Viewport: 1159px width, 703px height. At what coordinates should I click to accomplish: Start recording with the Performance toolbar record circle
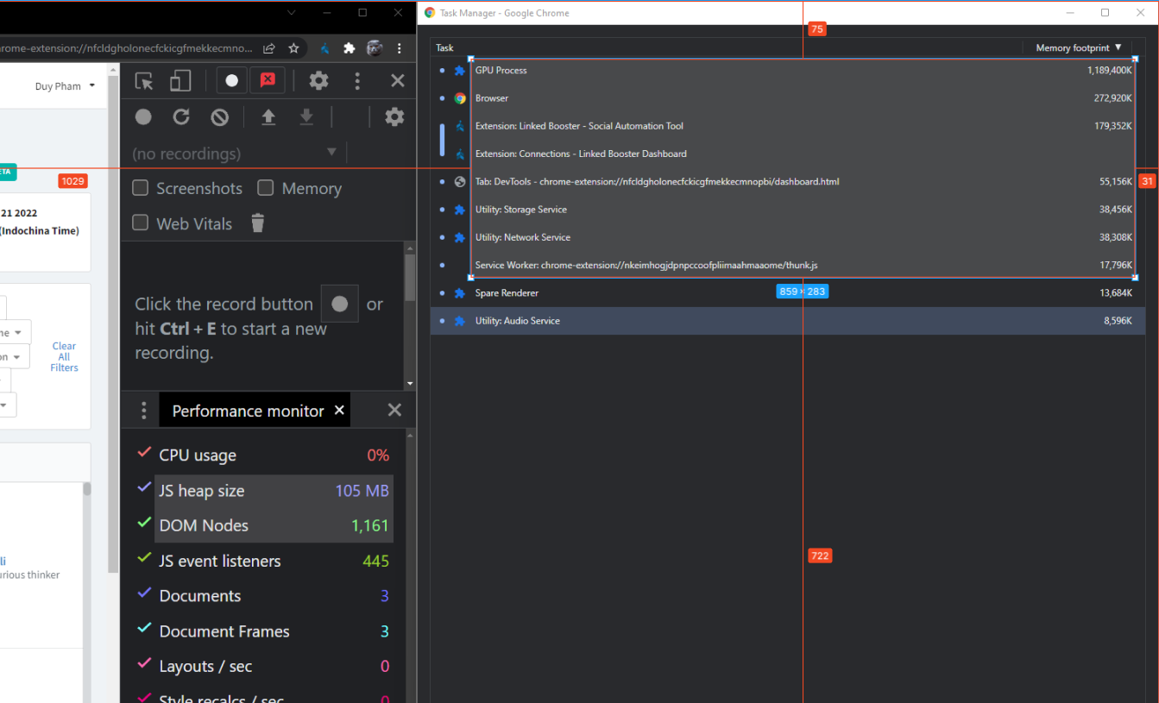point(143,116)
